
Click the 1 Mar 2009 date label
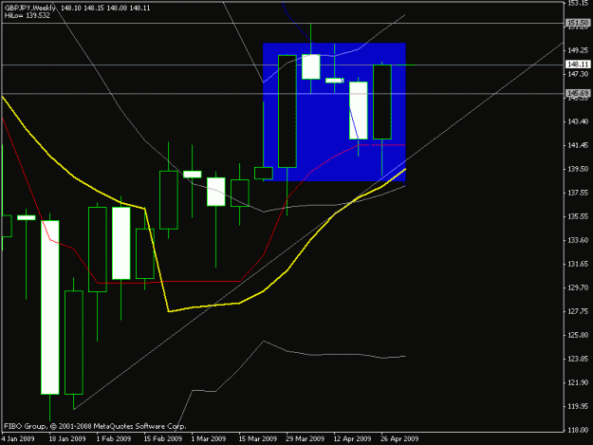tap(209, 439)
